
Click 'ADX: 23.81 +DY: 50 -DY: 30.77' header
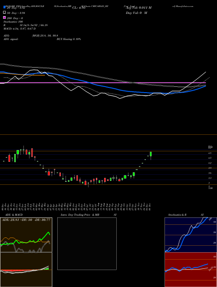click(x=26, y=220)
